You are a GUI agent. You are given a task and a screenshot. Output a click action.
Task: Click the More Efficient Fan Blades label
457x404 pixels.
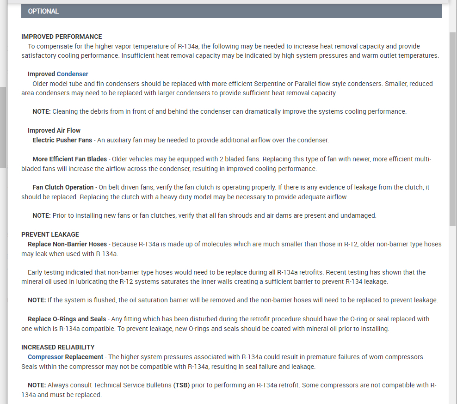69,159
